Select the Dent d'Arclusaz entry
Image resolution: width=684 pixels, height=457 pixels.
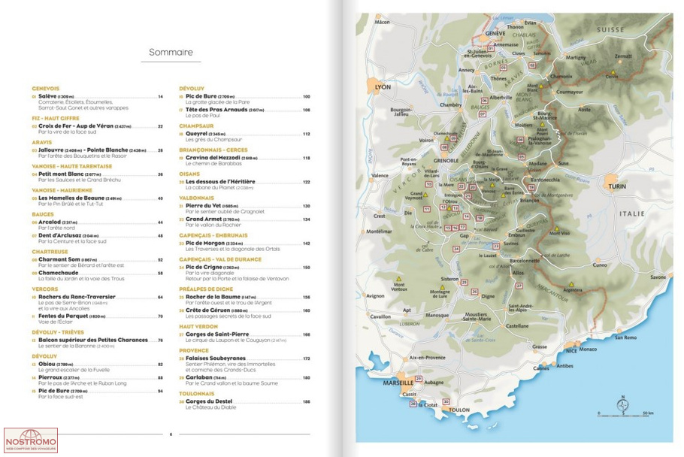(x=97, y=238)
